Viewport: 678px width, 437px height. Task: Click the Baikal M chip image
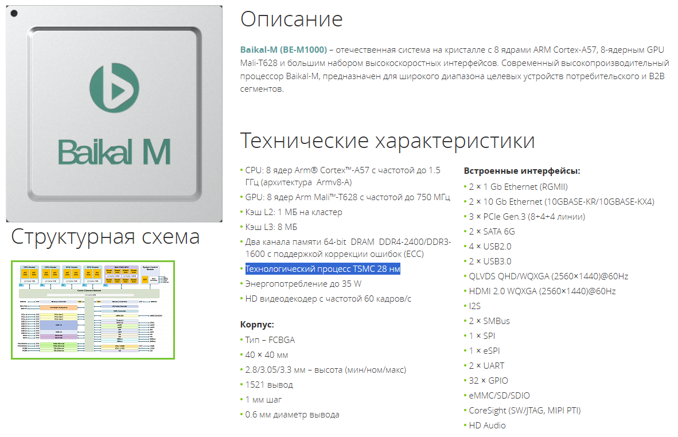(114, 114)
